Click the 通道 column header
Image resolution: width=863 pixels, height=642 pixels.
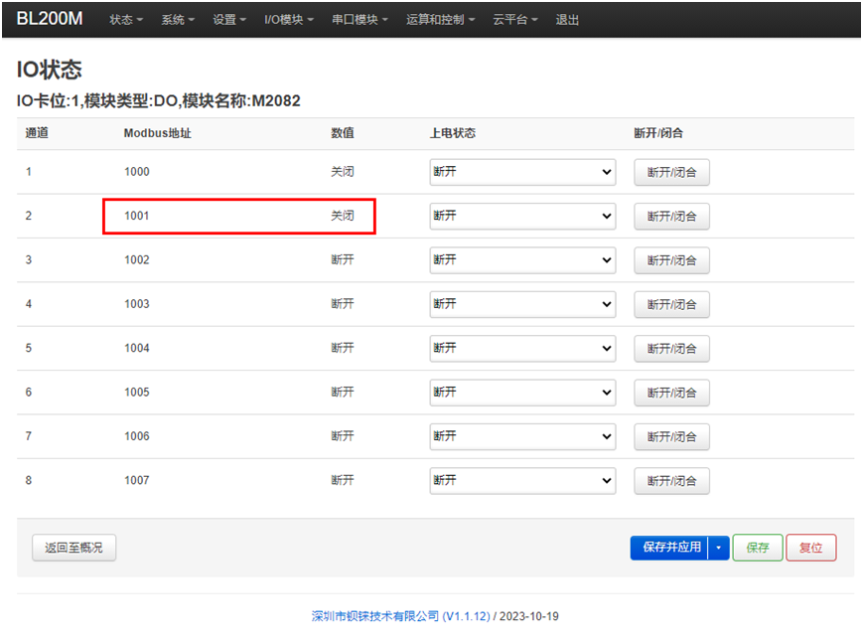[x=37, y=133]
